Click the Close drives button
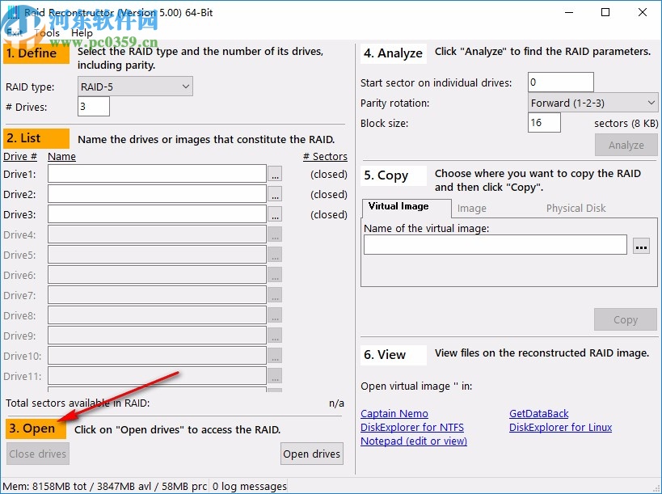662x494 pixels. (37, 454)
